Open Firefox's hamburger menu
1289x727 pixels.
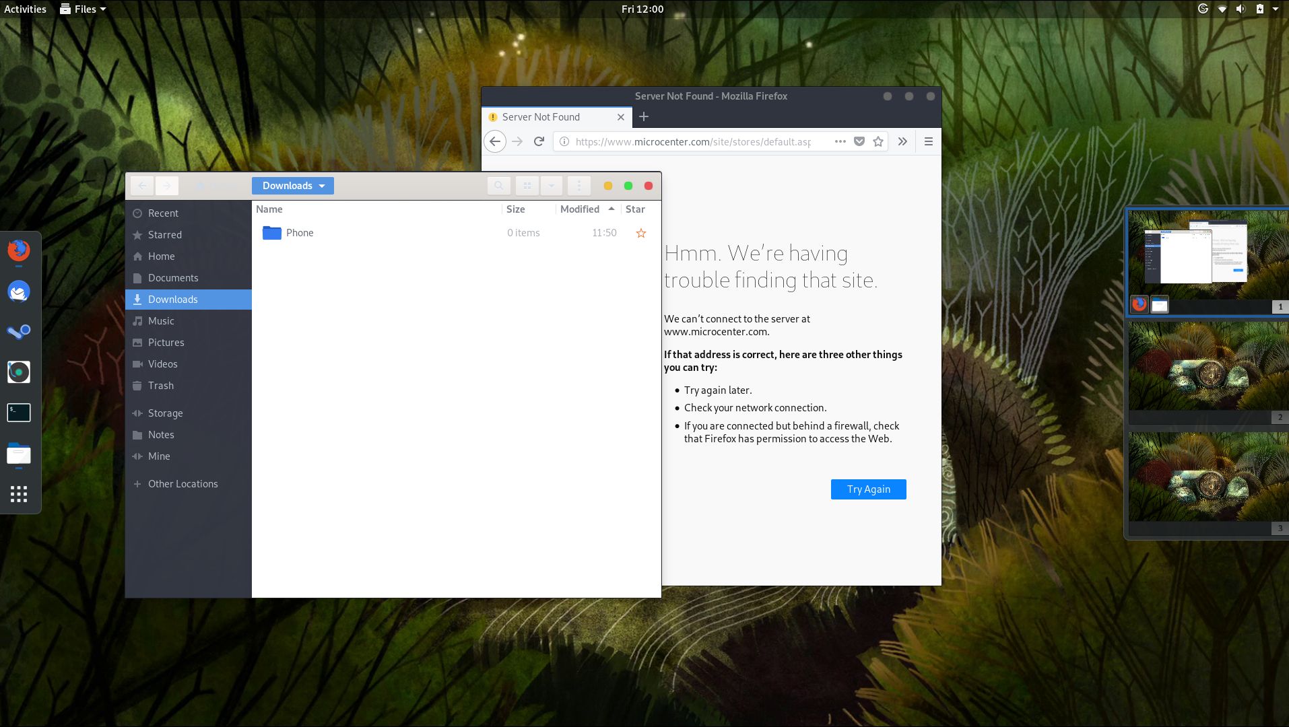(929, 141)
